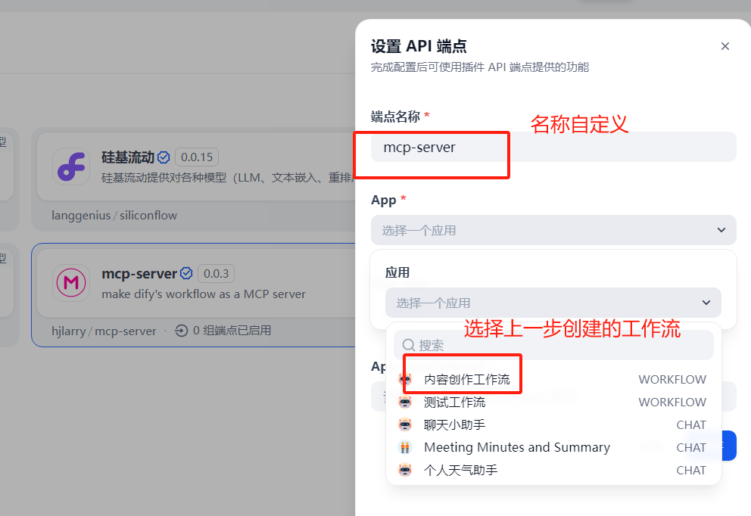Viewport: 751px width, 516px height.
Task: Choose 个人天气助手 from the list
Action: tap(553, 470)
